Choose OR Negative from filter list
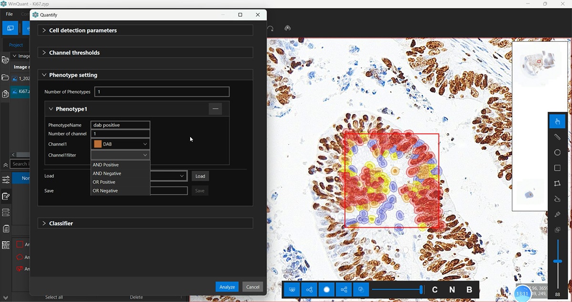Image resolution: width=572 pixels, height=302 pixels. [x=105, y=191]
